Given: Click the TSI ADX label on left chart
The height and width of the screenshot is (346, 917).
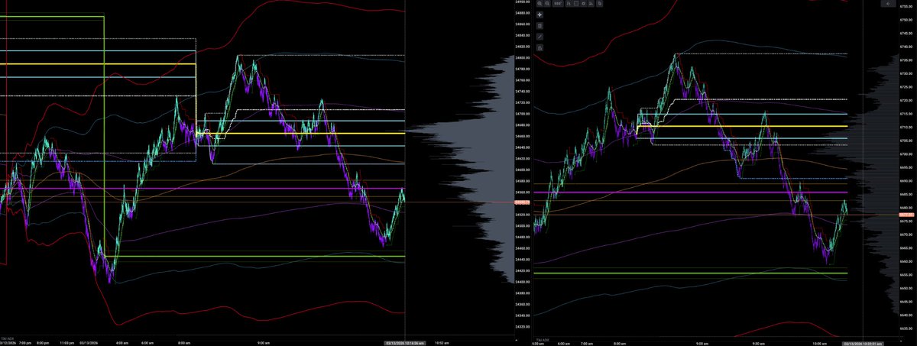Looking at the screenshot, I should click(x=7, y=337).
